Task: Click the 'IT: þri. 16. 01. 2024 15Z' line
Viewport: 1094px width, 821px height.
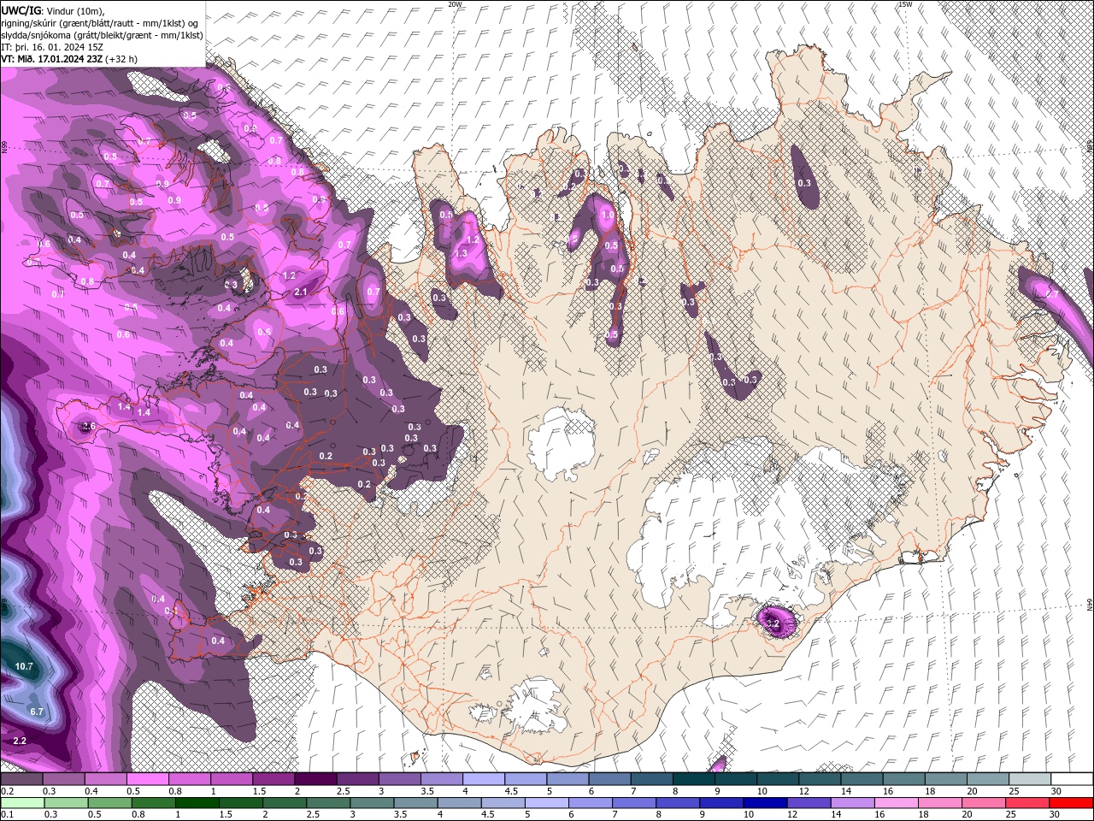Action: (51, 47)
